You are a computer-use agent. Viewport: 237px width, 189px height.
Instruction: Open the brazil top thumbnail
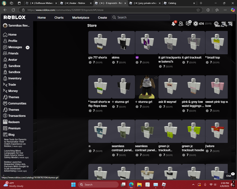click(217, 43)
